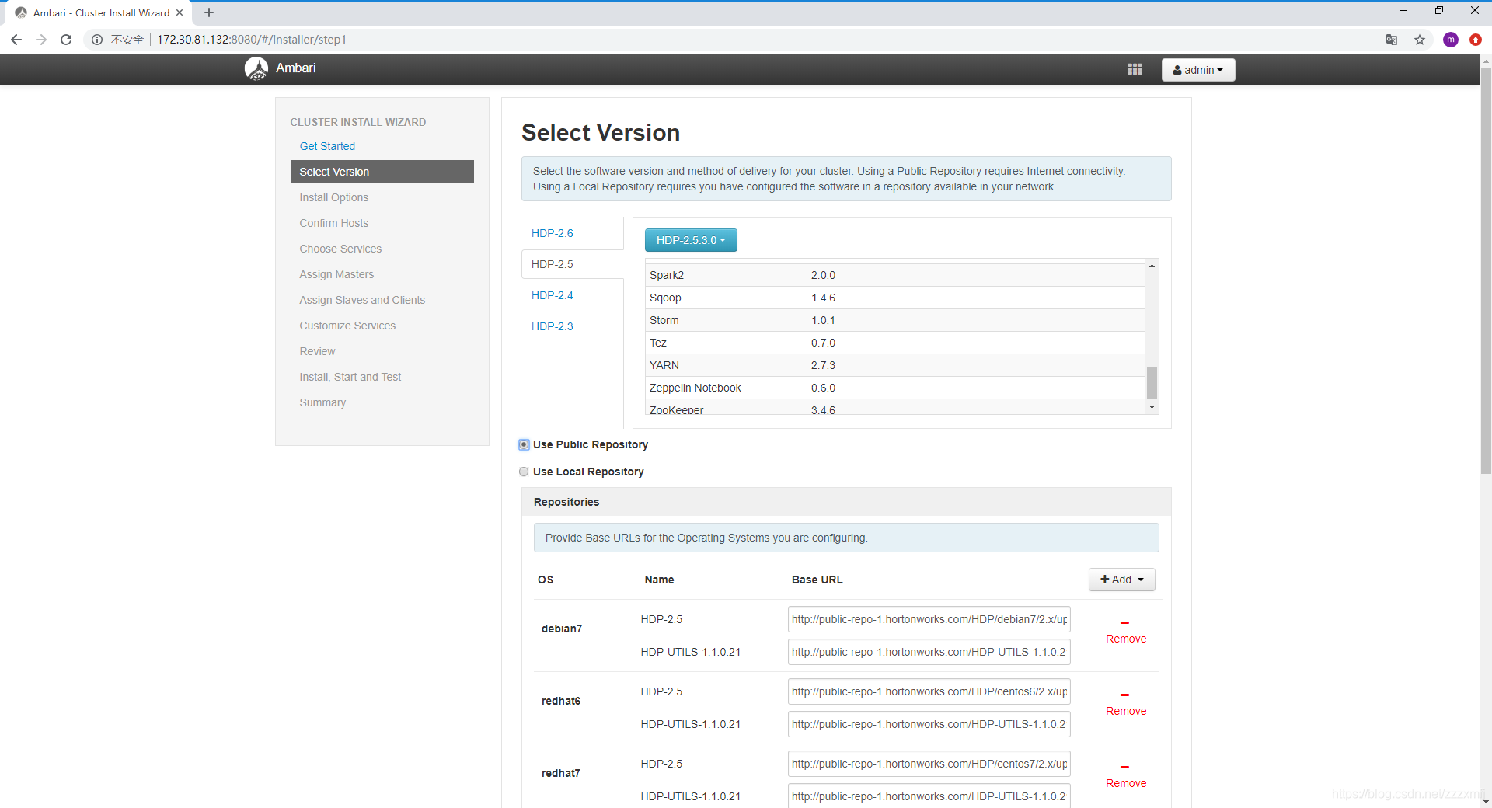
Task: Edit redhat6 HDP-UTILS-1.1.0.21 base URL field
Action: [x=929, y=724]
